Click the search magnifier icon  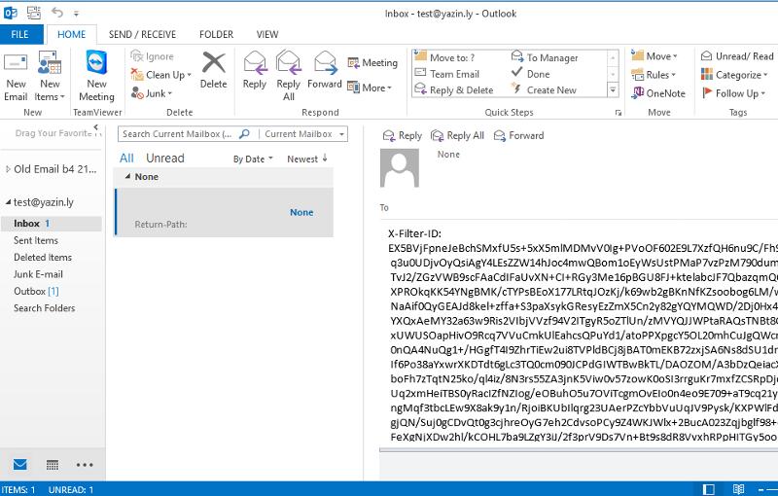tap(244, 134)
